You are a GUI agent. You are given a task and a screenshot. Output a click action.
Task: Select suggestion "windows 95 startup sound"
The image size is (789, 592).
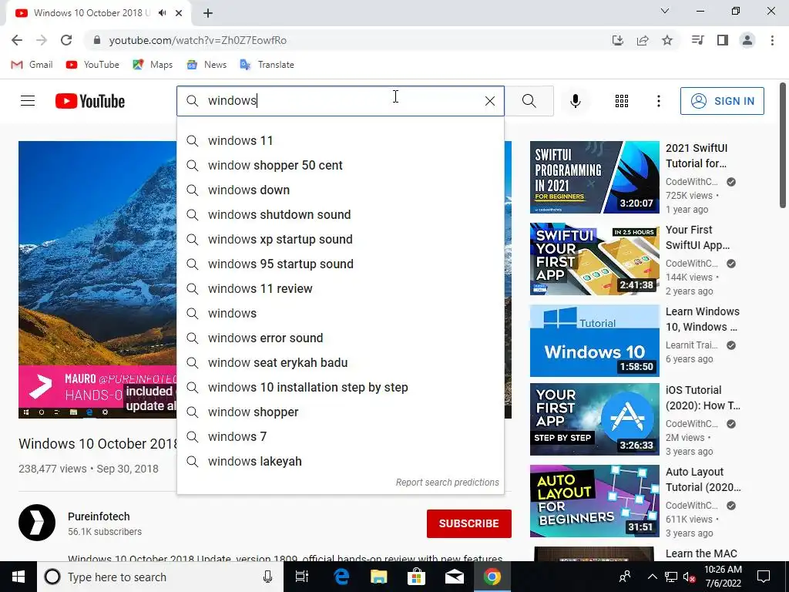point(340,264)
